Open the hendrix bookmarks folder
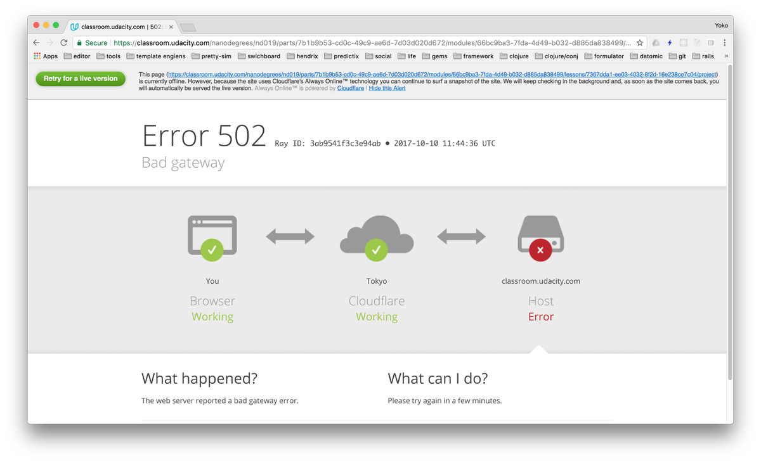 (x=302, y=56)
